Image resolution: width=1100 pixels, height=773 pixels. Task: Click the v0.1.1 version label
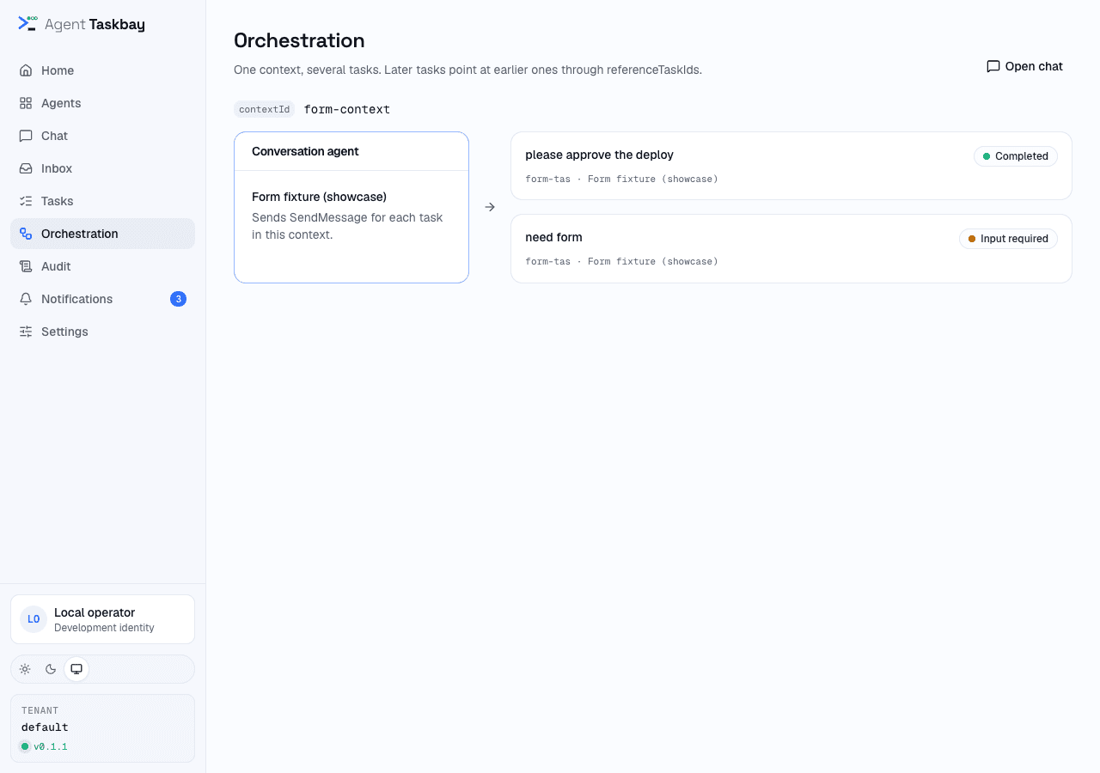pyautogui.click(x=50, y=746)
